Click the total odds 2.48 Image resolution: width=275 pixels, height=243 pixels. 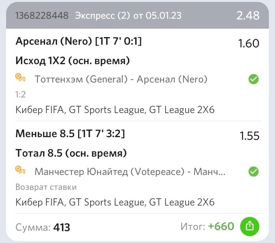click(x=248, y=15)
